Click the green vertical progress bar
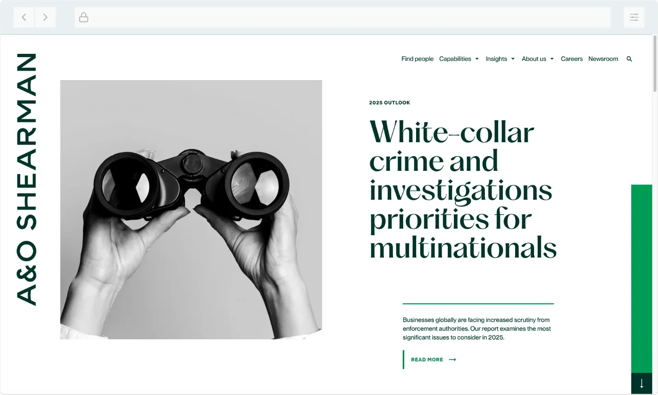 pos(641,279)
